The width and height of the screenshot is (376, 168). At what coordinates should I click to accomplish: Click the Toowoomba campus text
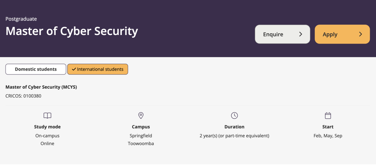(141, 143)
